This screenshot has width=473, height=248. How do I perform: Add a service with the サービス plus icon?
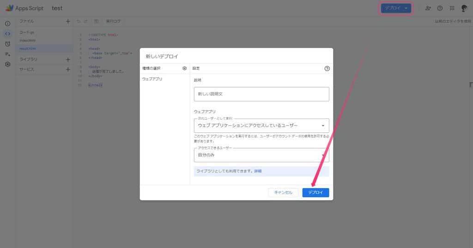(x=68, y=70)
